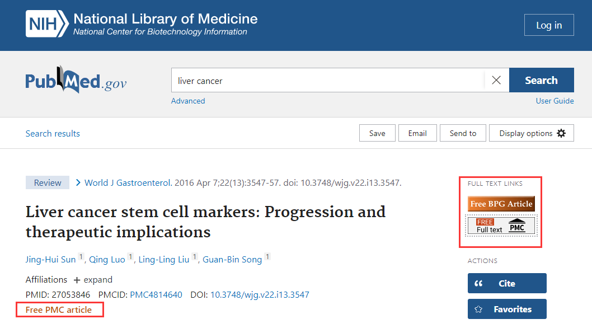592x333 pixels.
Task: Open the User Guide link
Action: 555,101
